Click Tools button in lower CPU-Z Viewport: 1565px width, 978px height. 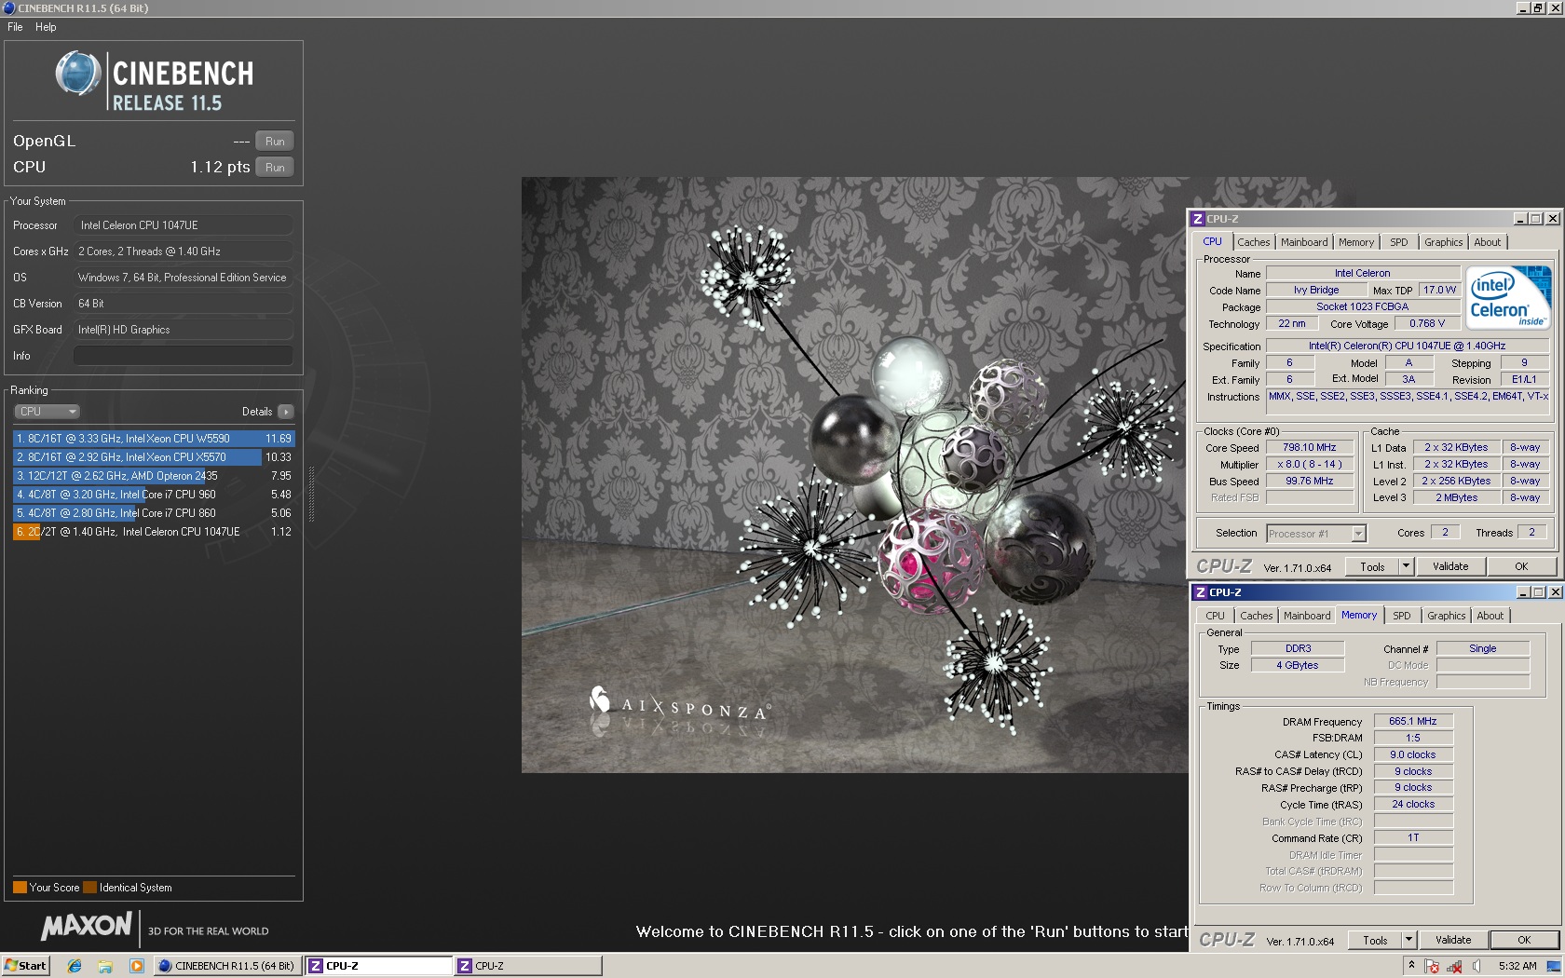1375,941
